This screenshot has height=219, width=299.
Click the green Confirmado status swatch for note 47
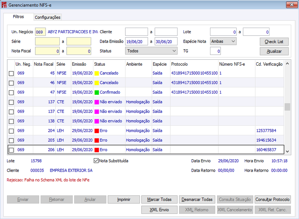pos(97,93)
